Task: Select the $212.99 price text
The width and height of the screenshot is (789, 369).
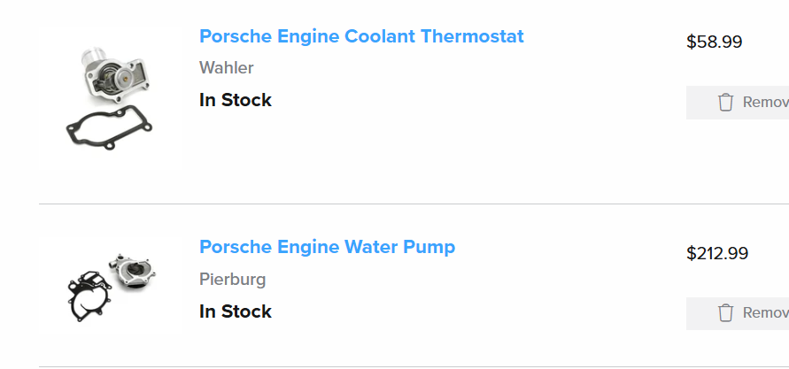Action: pyautogui.click(x=717, y=253)
